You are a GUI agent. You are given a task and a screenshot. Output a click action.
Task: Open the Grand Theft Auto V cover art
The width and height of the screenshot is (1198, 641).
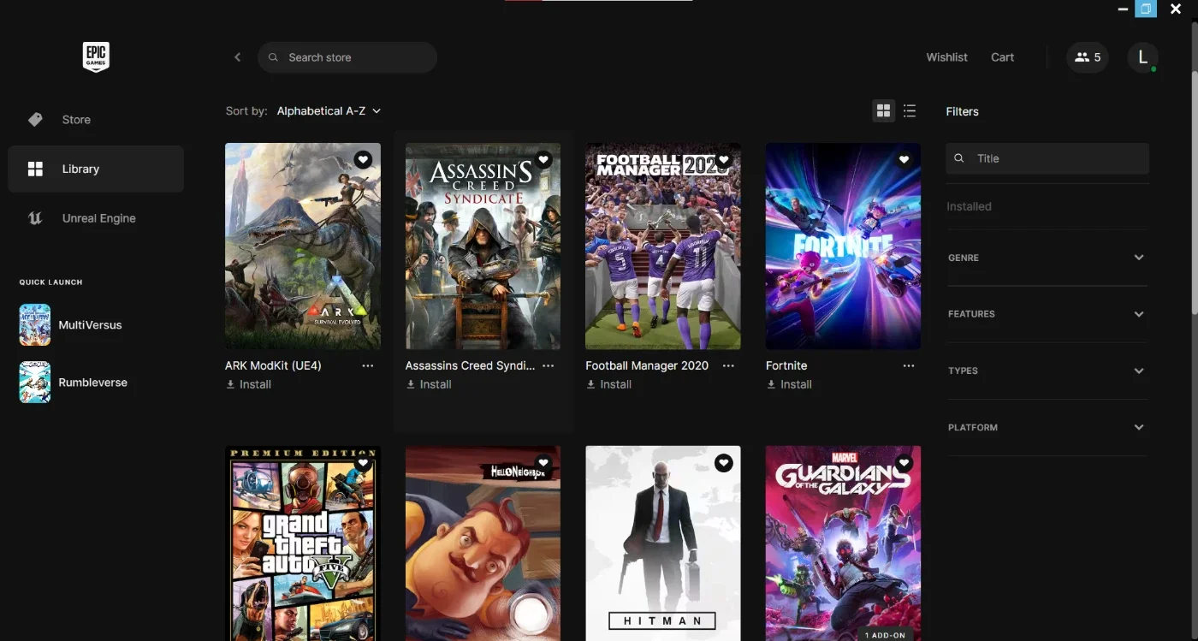pos(303,543)
